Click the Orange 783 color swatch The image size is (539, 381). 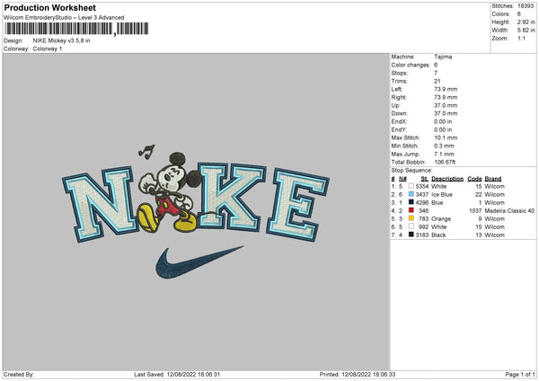pyautogui.click(x=411, y=218)
